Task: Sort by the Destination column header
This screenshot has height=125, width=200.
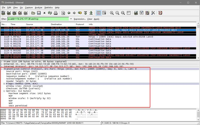Action: [x=62, y=24]
